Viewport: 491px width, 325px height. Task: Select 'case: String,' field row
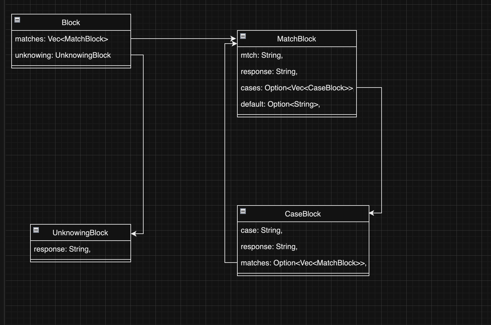[x=303, y=230]
